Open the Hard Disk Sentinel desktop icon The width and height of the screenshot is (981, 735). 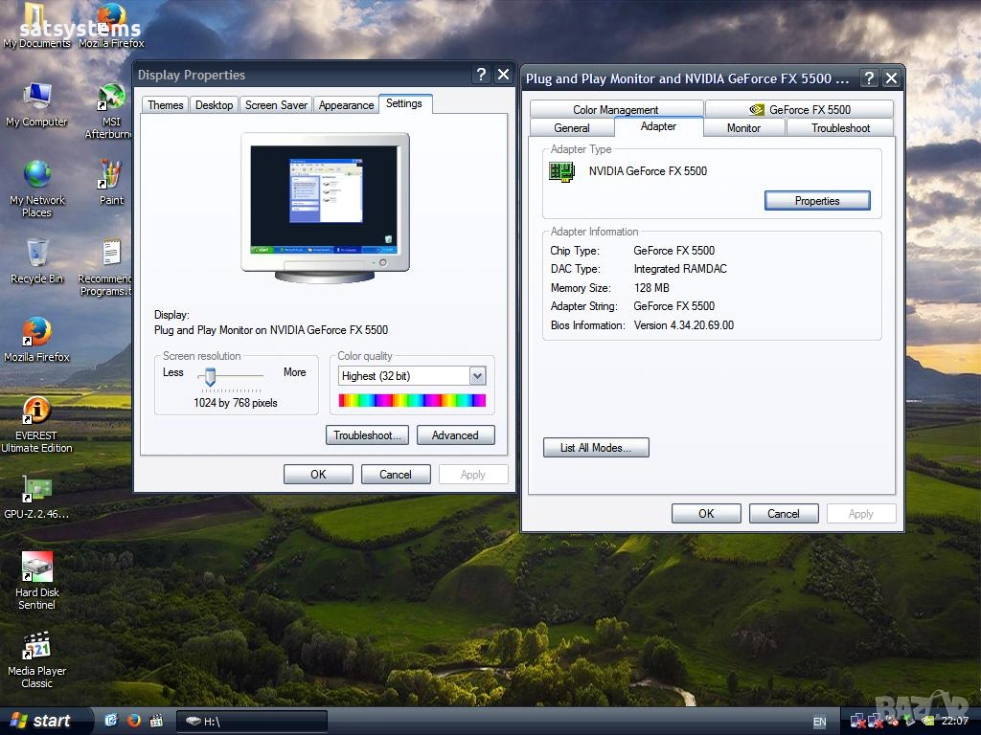pos(36,569)
